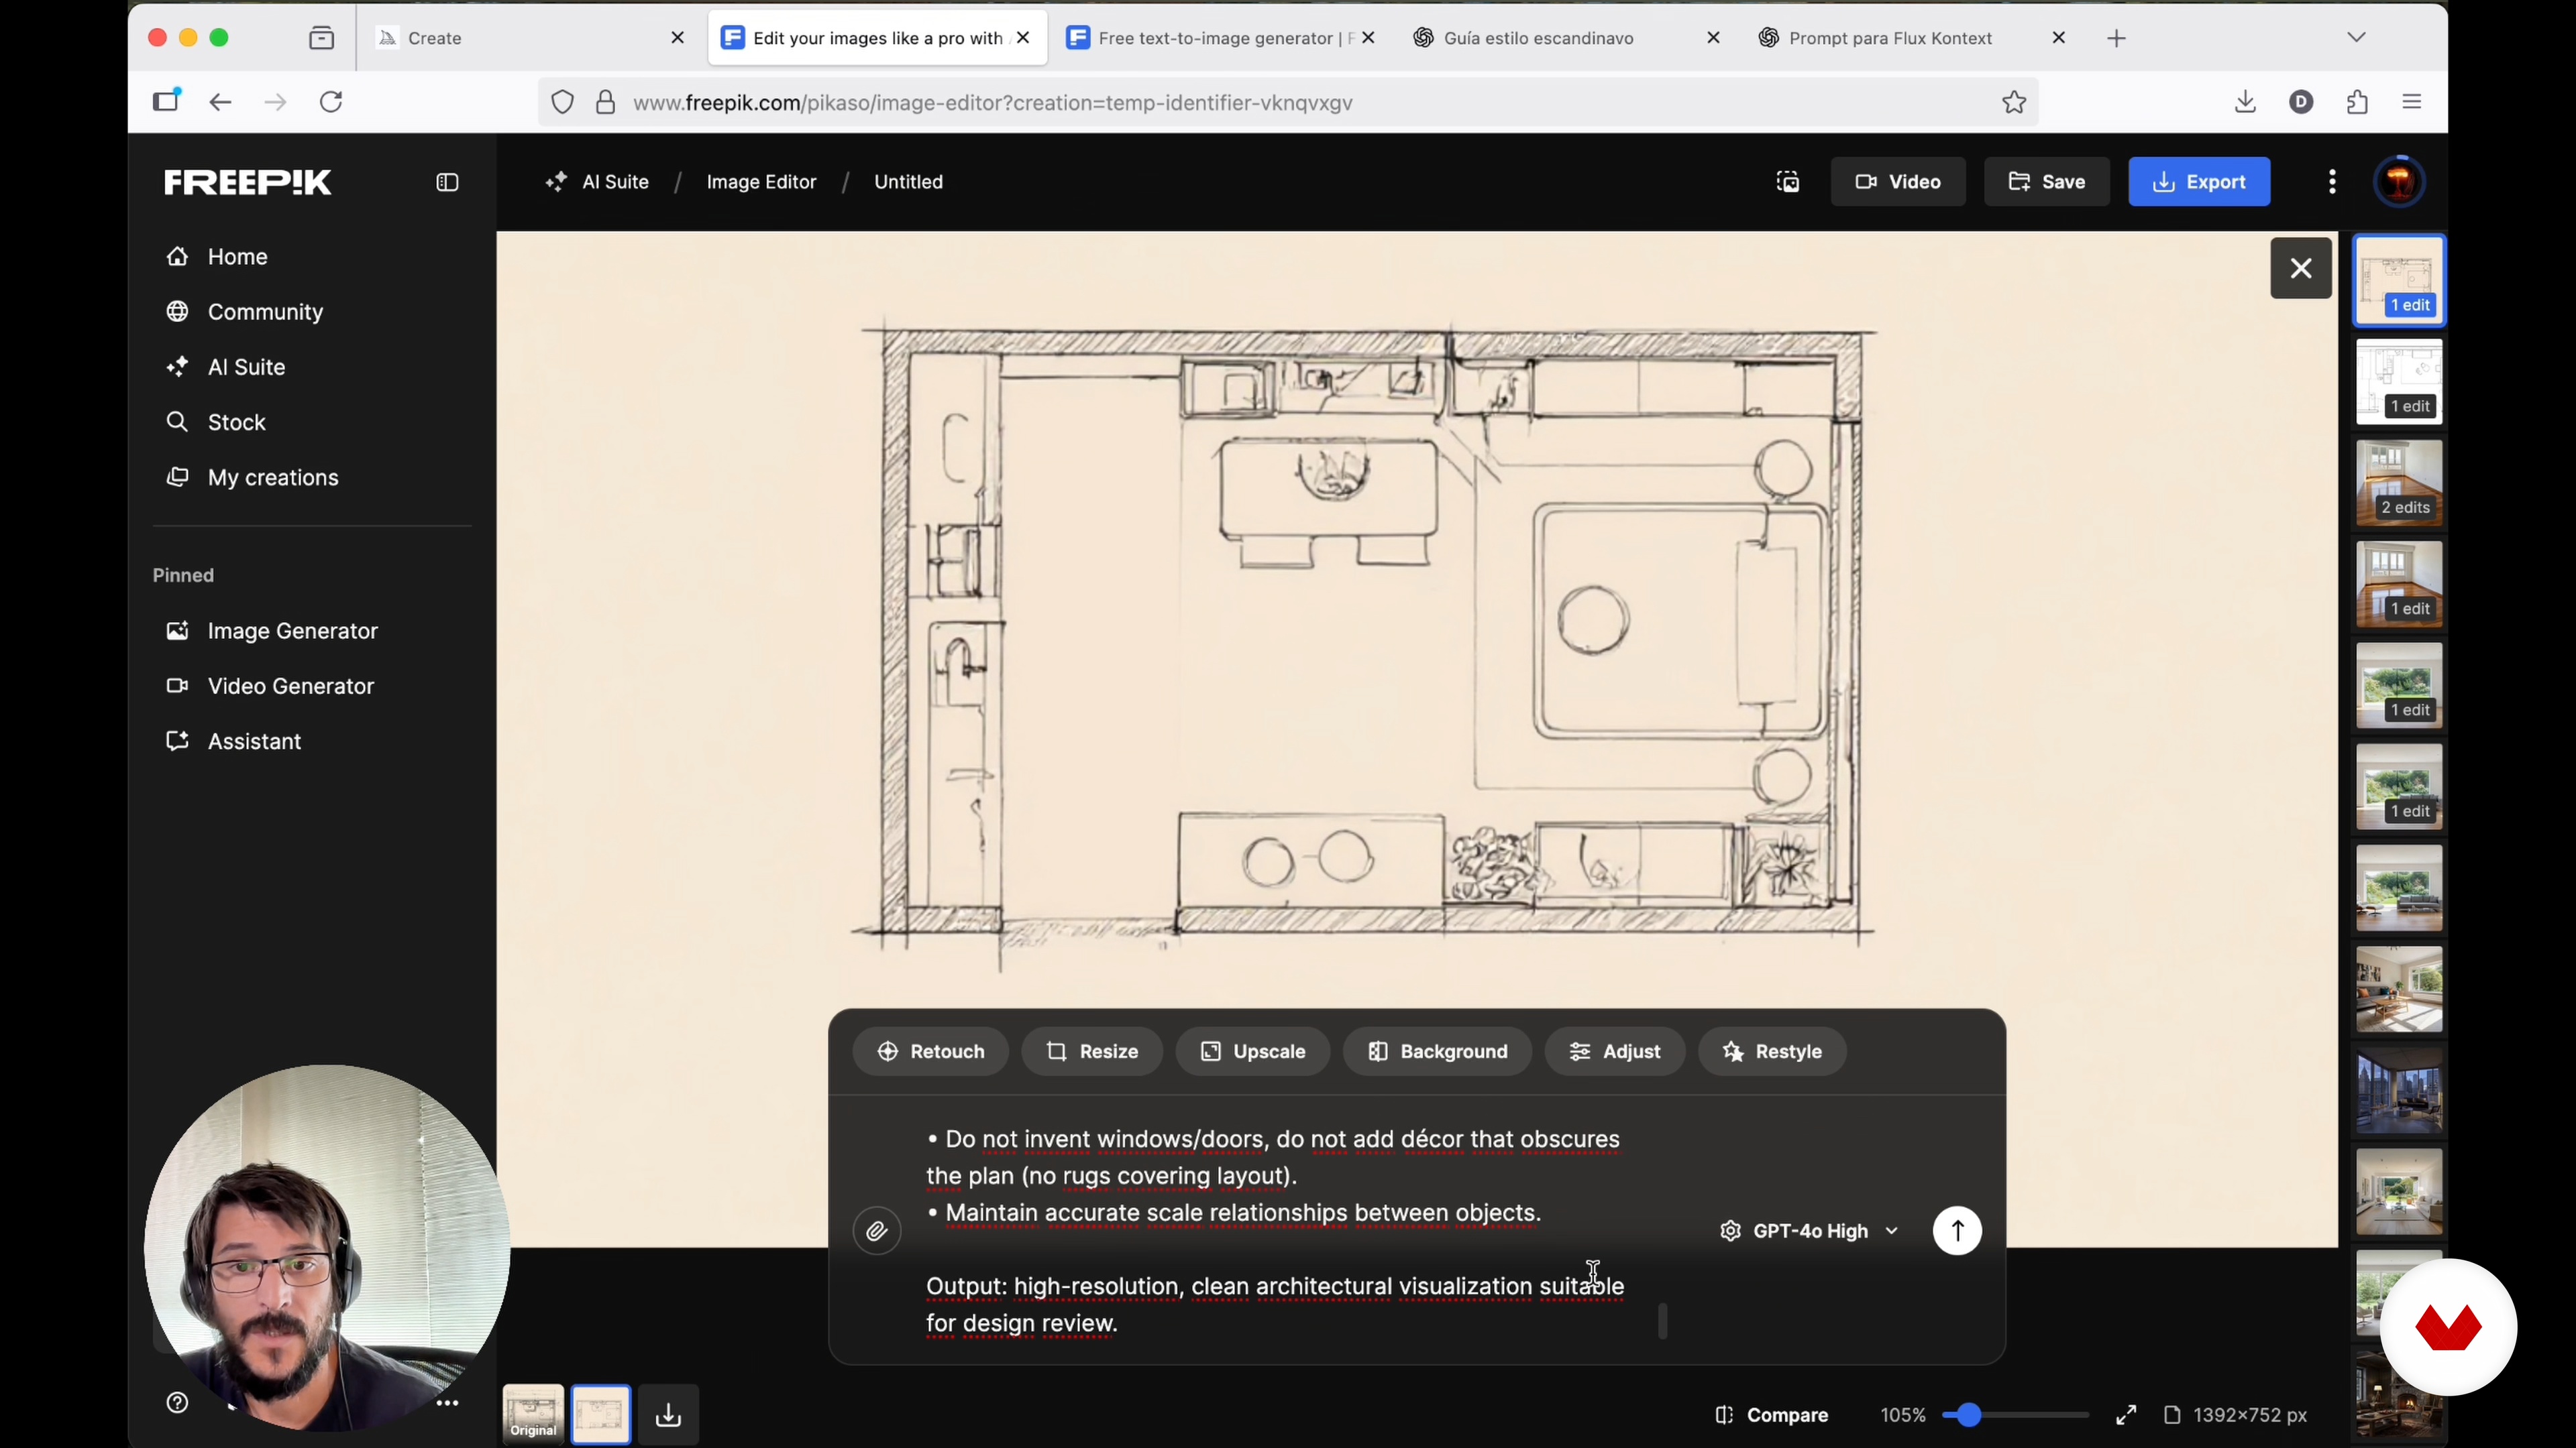Open the three-dot more options menu
The height and width of the screenshot is (1448, 2576).
[x=2332, y=182]
